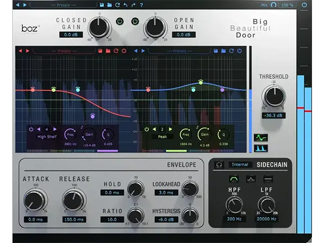The image size is (325, 243).
Task: Go to next global preset arrow in top bar
Action: click(25, 5)
